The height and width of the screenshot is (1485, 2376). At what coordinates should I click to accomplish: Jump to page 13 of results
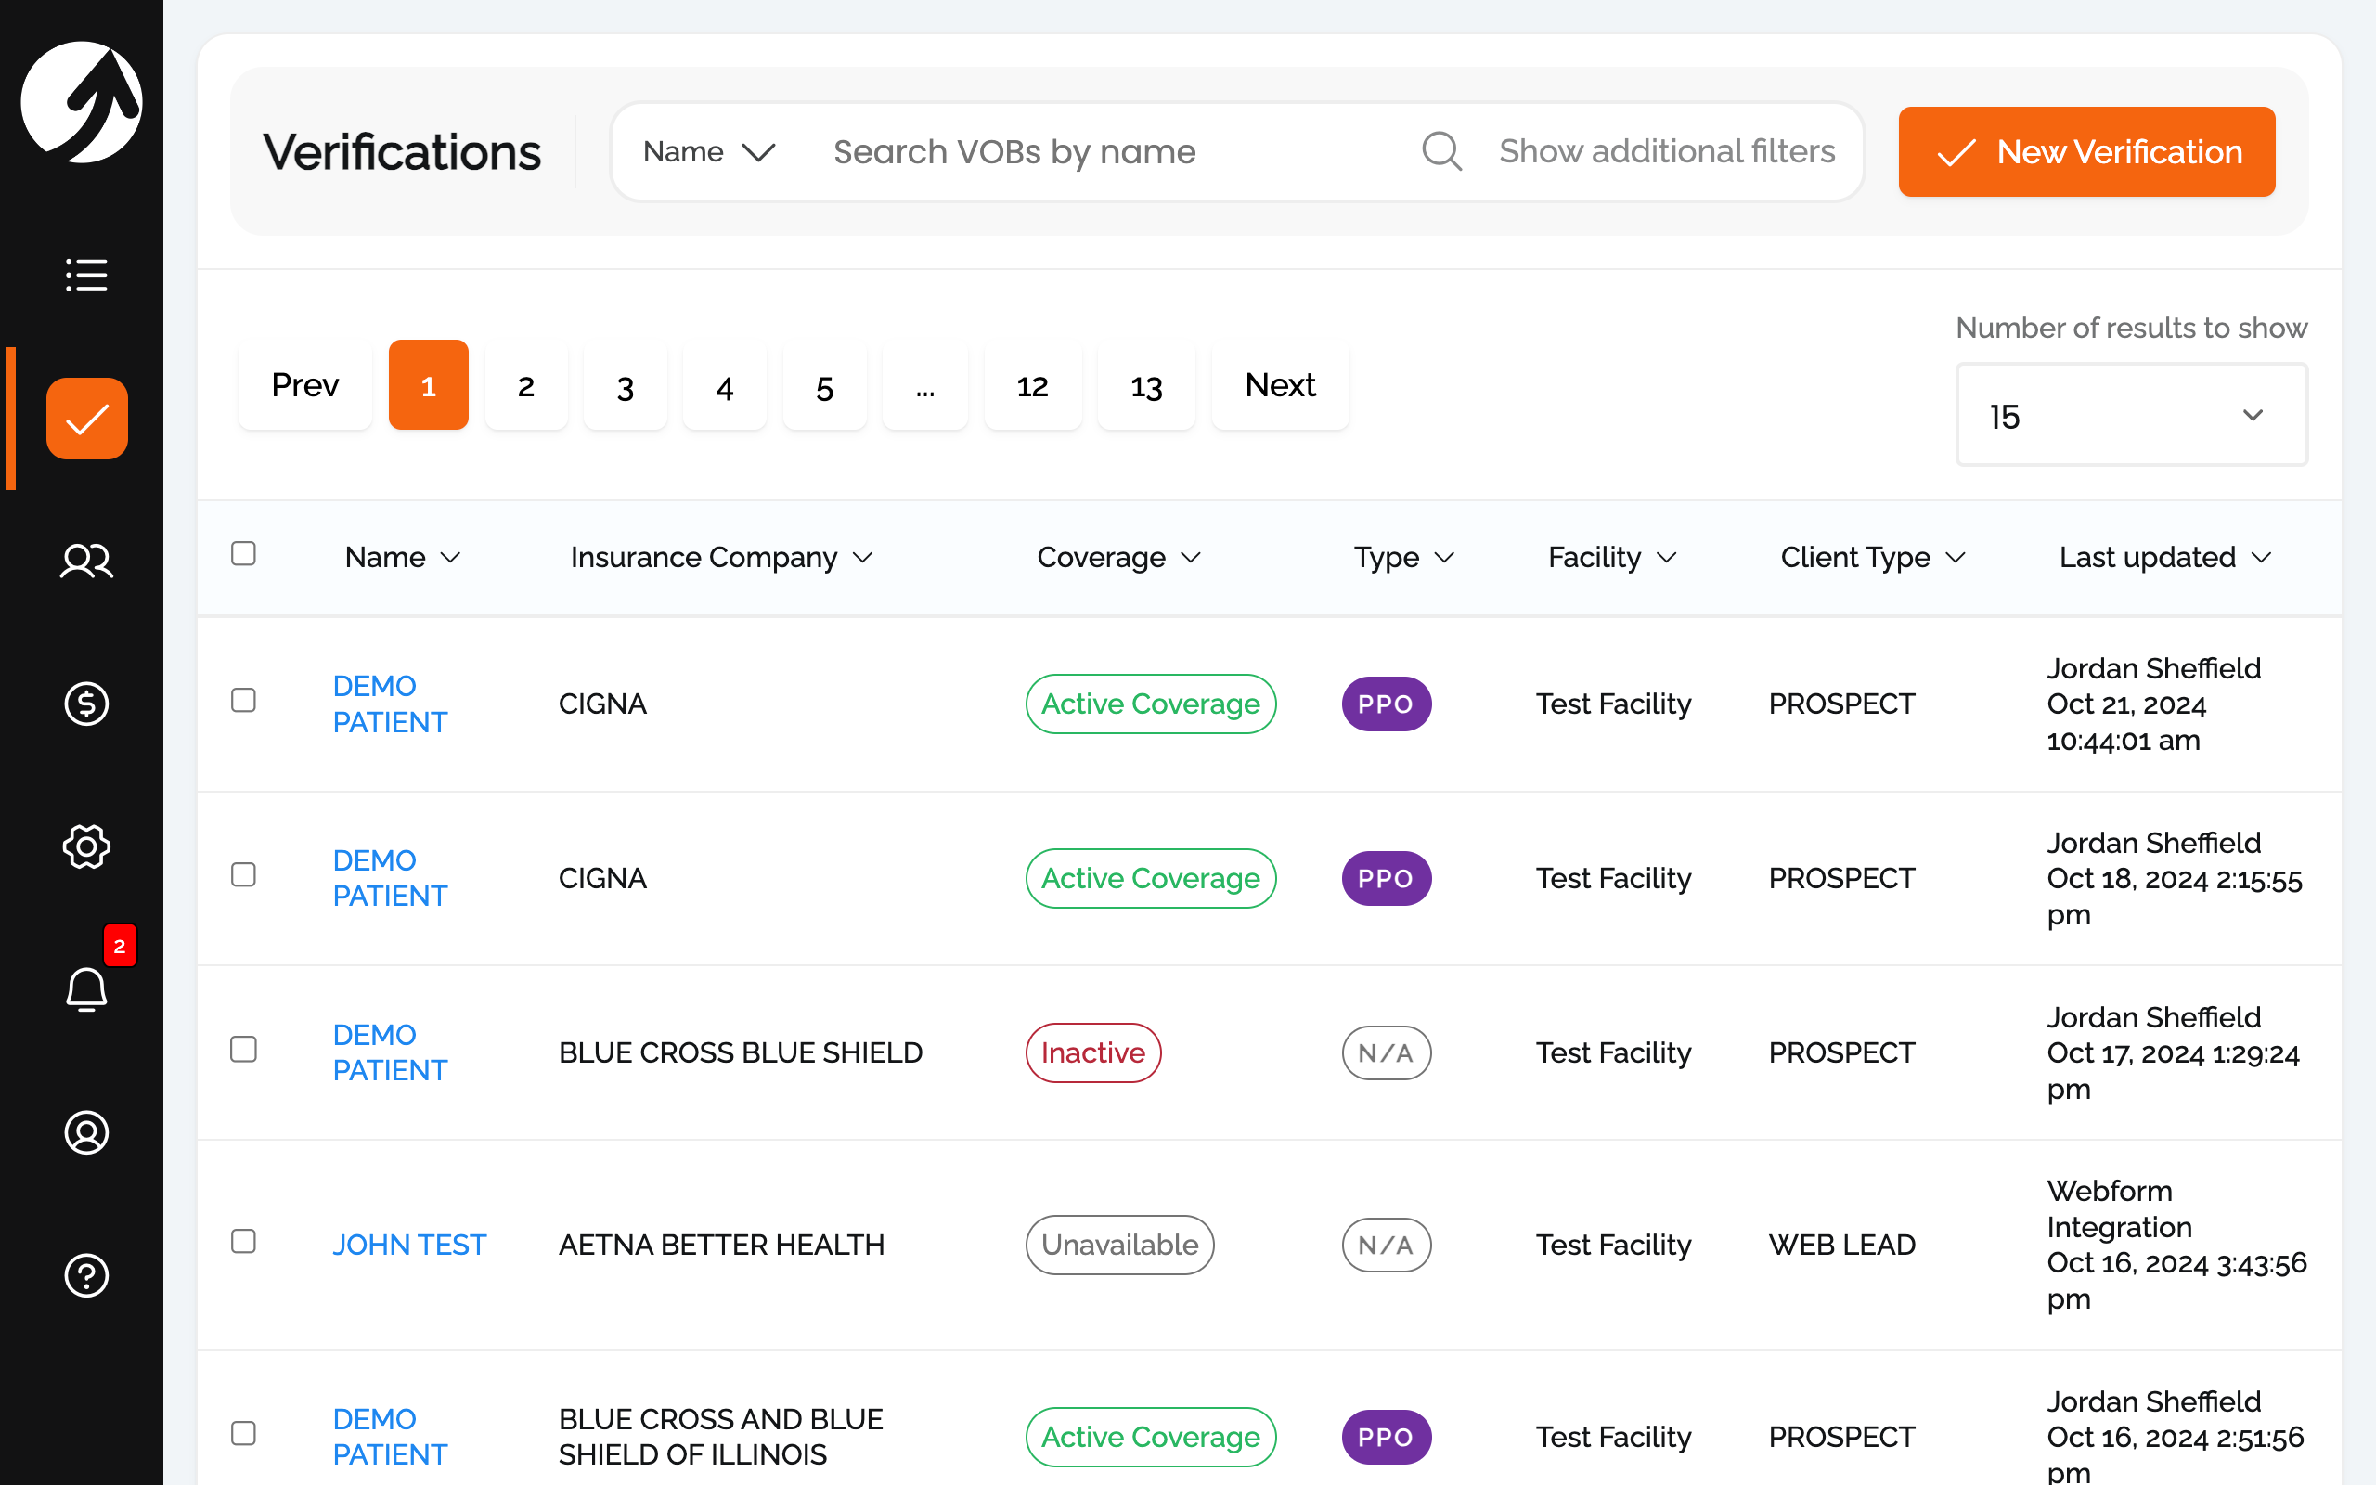(x=1146, y=385)
